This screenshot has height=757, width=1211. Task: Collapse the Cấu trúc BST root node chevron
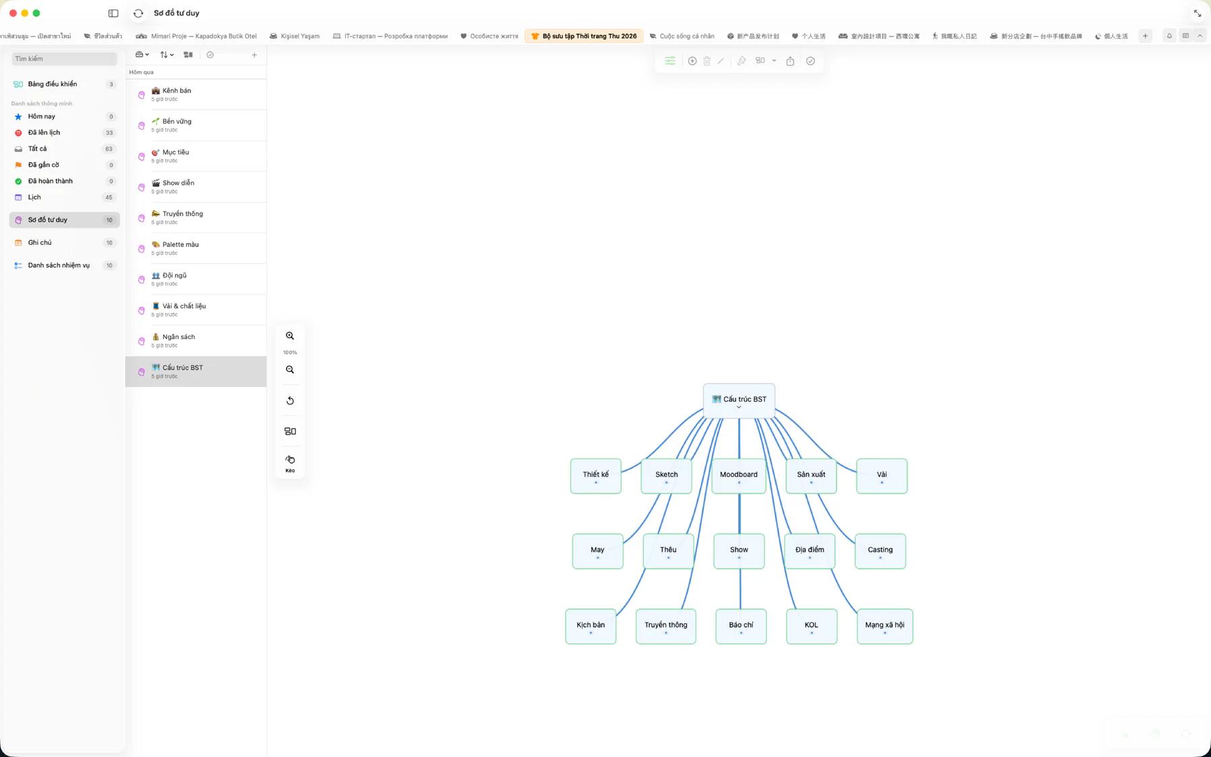coord(739,407)
